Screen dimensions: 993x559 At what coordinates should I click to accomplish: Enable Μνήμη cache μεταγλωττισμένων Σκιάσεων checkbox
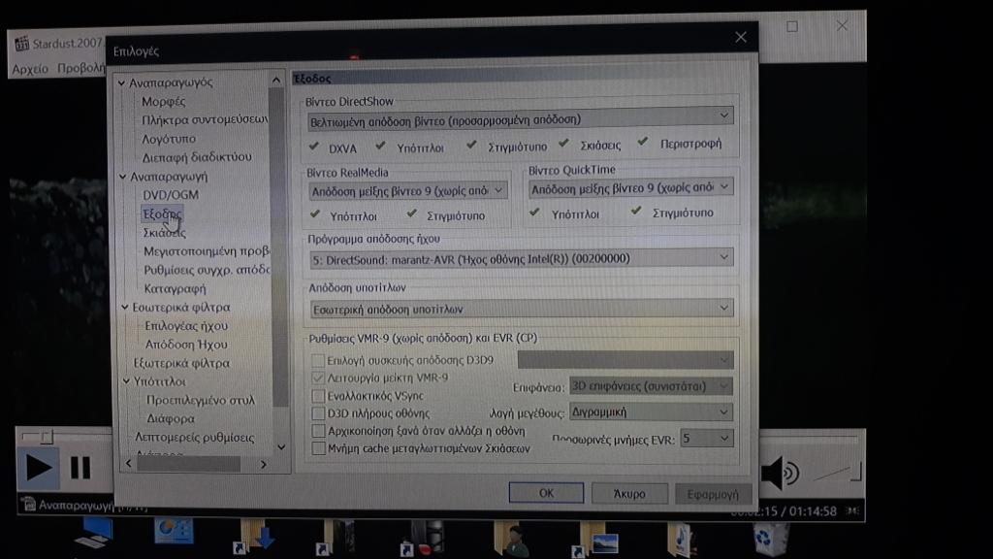[318, 448]
